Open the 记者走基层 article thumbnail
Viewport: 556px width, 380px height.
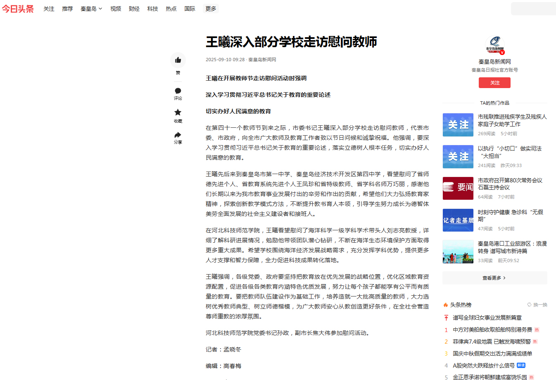click(458, 220)
